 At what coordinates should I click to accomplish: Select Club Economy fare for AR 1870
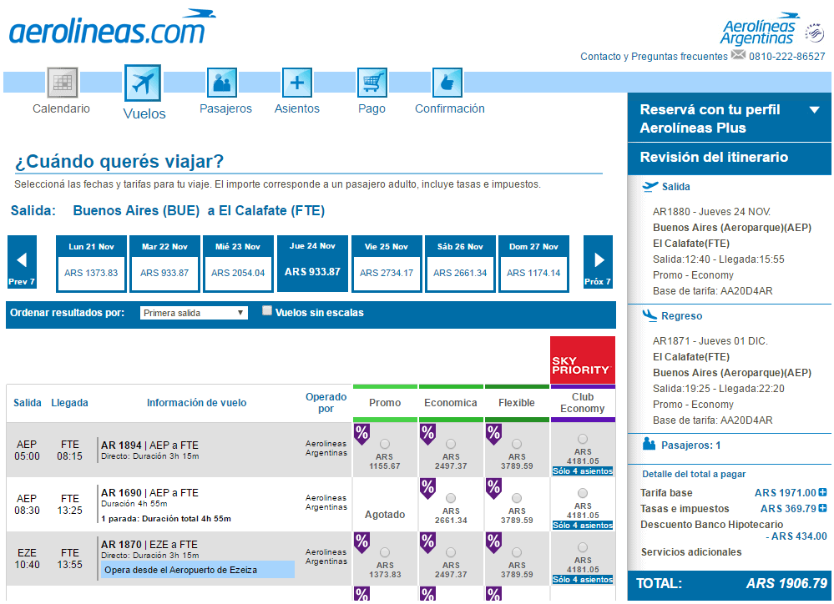click(x=583, y=547)
